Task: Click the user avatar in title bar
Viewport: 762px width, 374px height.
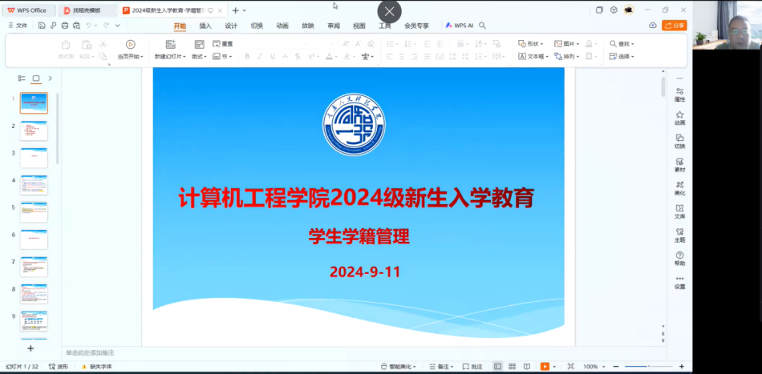Action: click(x=629, y=10)
